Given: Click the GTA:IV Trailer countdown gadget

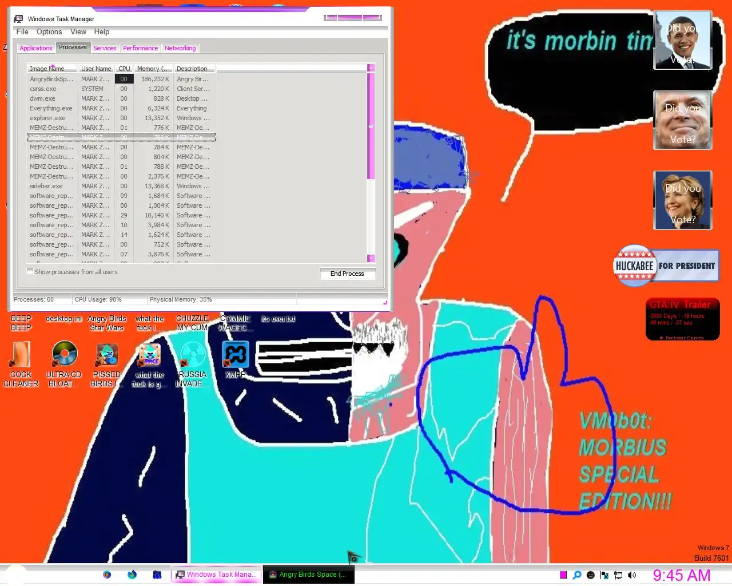Looking at the screenshot, I should click(683, 319).
